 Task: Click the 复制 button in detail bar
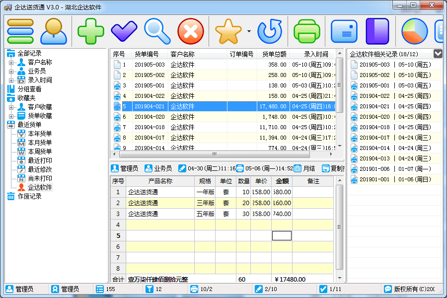[333, 168]
